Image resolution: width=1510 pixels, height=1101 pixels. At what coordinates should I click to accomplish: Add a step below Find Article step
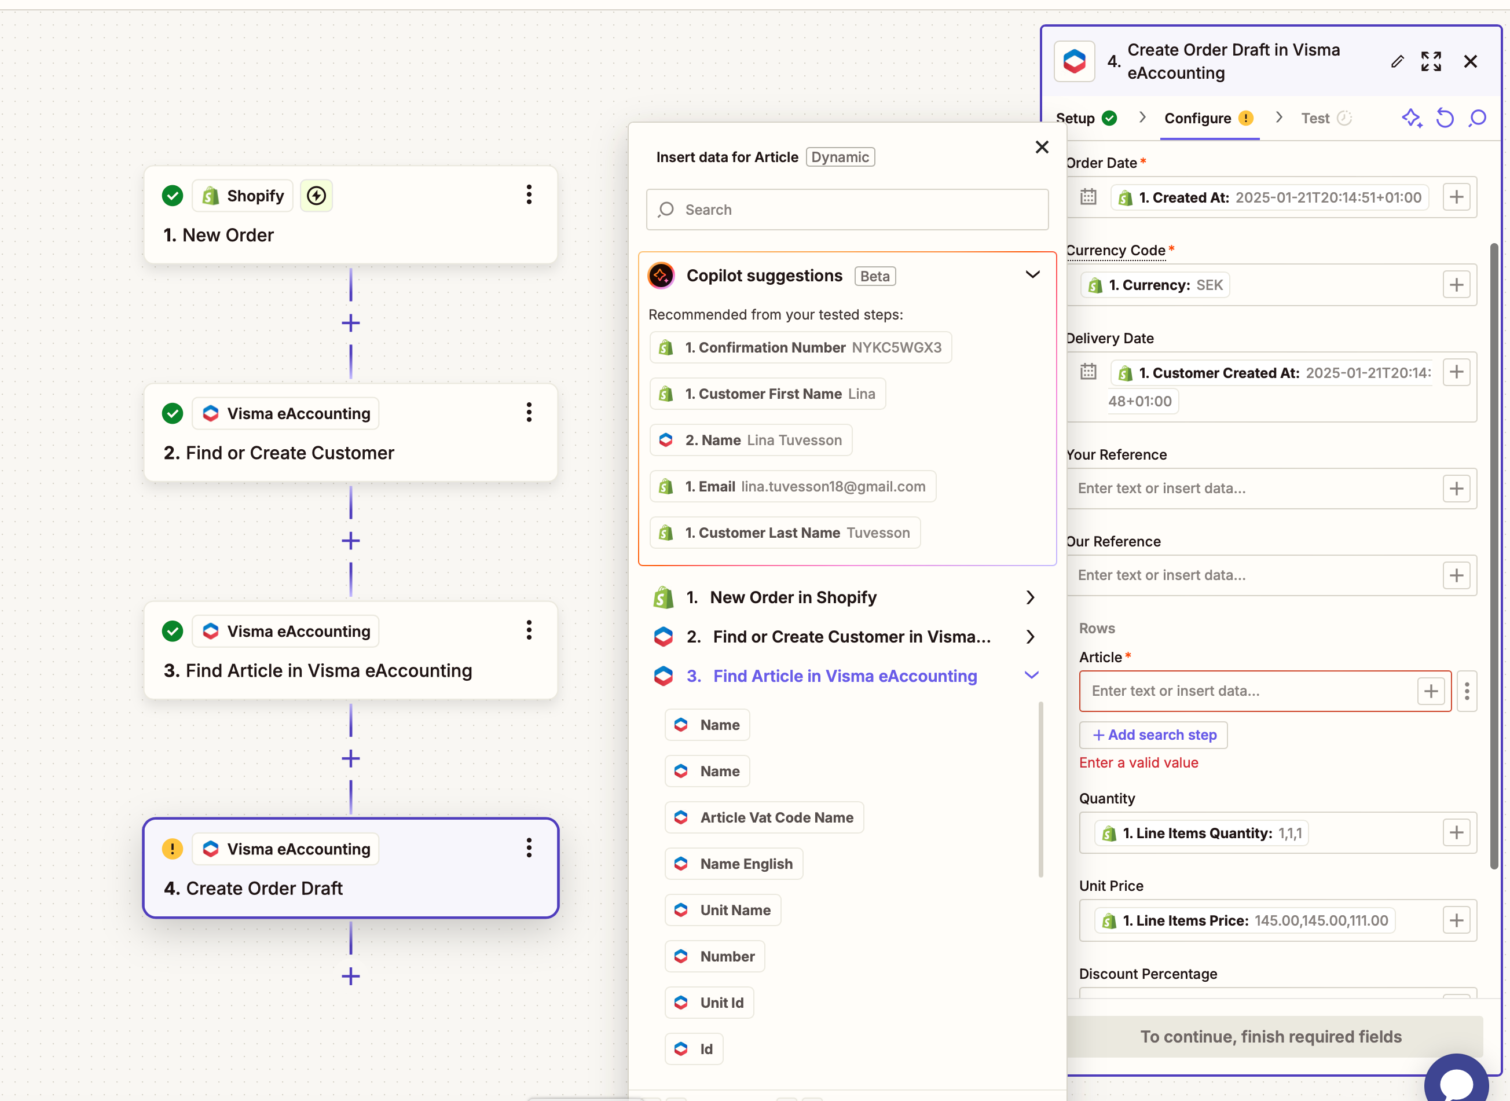point(351,758)
